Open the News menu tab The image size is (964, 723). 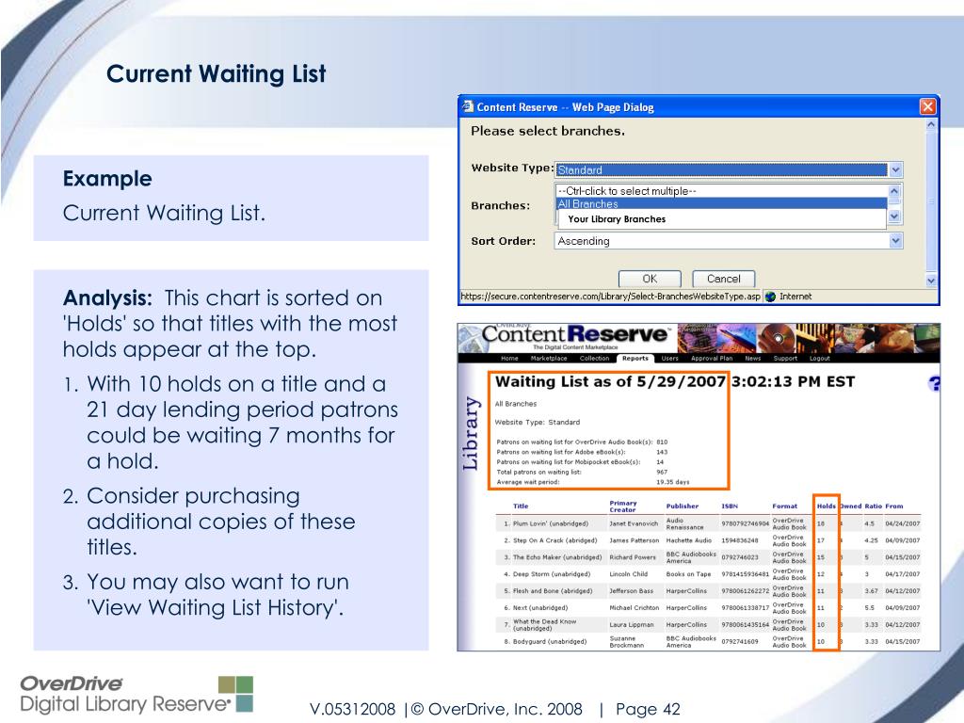click(x=752, y=358)
